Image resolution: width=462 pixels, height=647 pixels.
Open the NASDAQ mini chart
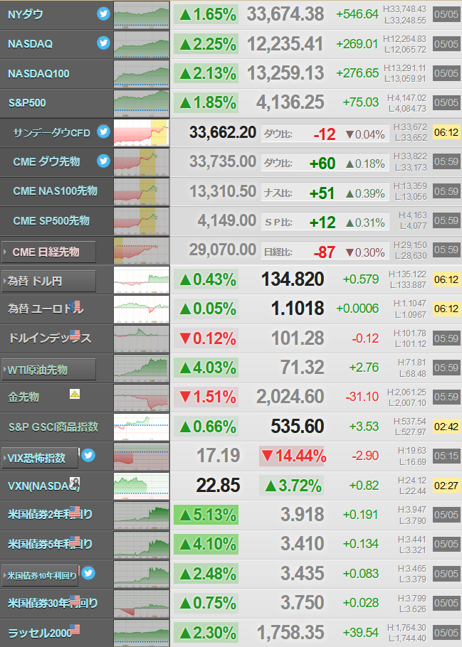click(142, 44)
